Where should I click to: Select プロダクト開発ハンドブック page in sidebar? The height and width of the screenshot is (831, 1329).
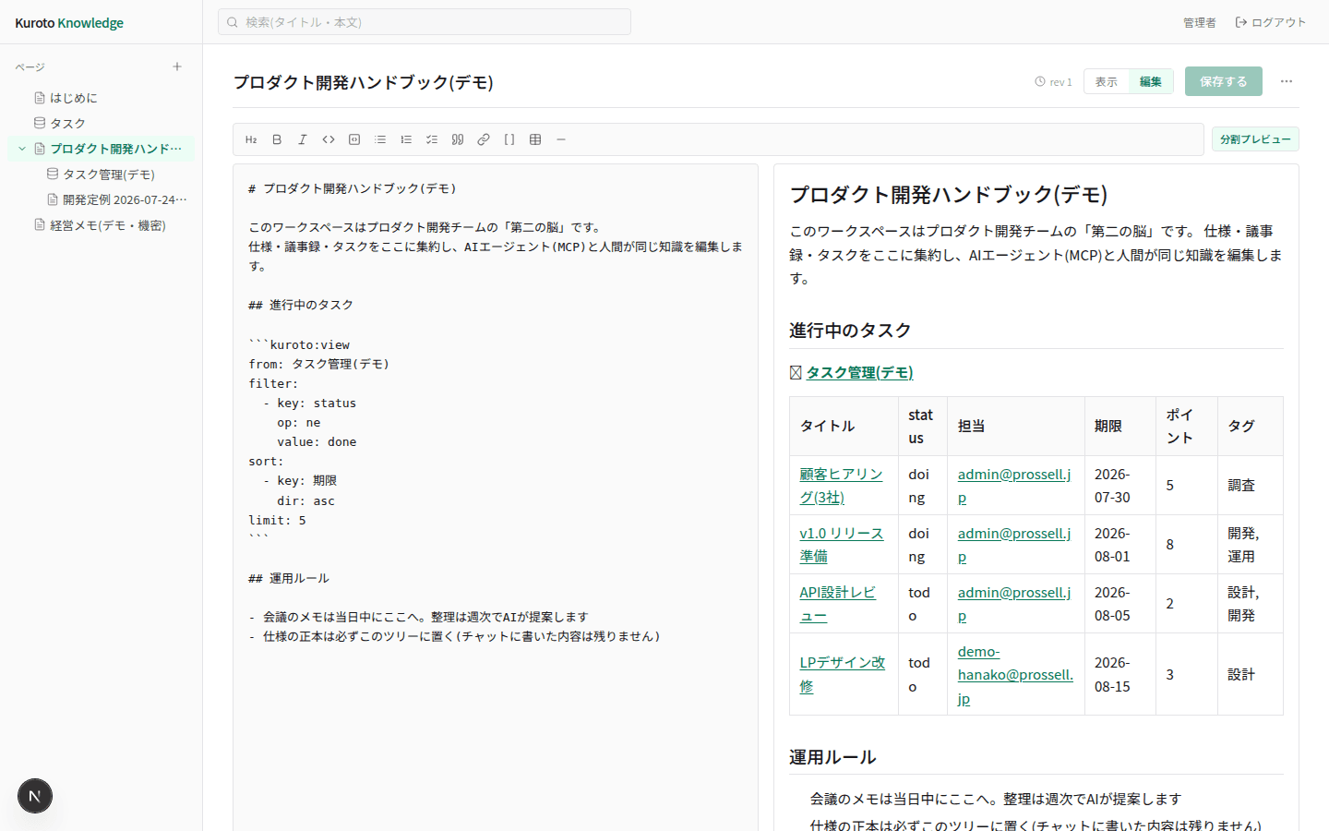[102, 149]
